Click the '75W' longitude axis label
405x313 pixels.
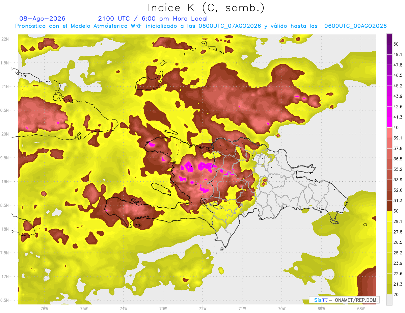click(x=84, y=308)
